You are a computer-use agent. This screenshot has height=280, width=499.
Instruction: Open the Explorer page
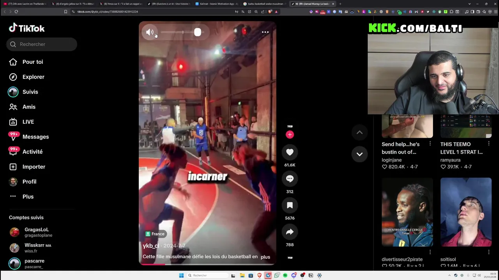coord(33,77)
